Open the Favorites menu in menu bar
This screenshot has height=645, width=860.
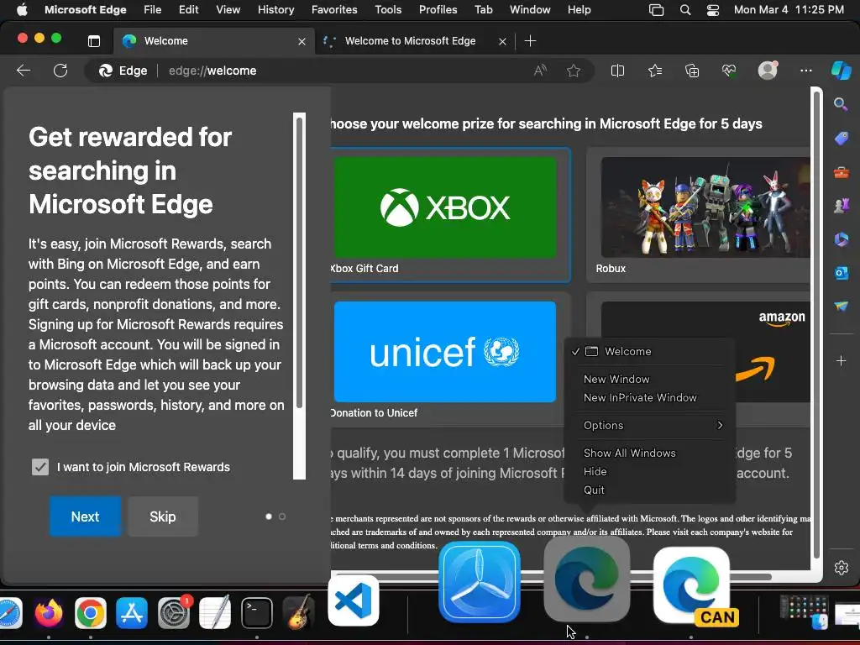click(334, 10)
